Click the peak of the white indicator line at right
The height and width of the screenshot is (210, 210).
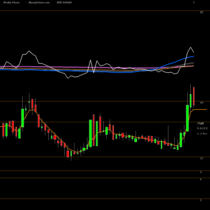(191, 47)
